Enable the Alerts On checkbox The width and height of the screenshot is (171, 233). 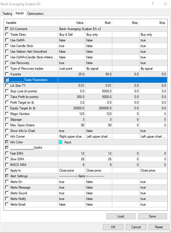click(7, 182)
